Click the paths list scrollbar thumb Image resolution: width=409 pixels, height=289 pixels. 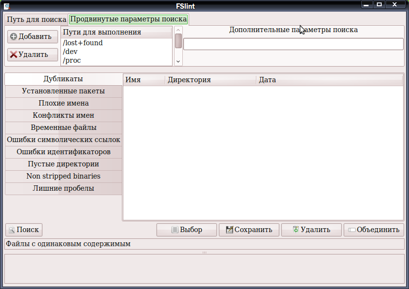[178, 41]
